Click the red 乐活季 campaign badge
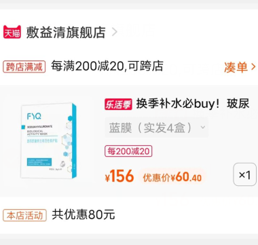 [118, 105]
